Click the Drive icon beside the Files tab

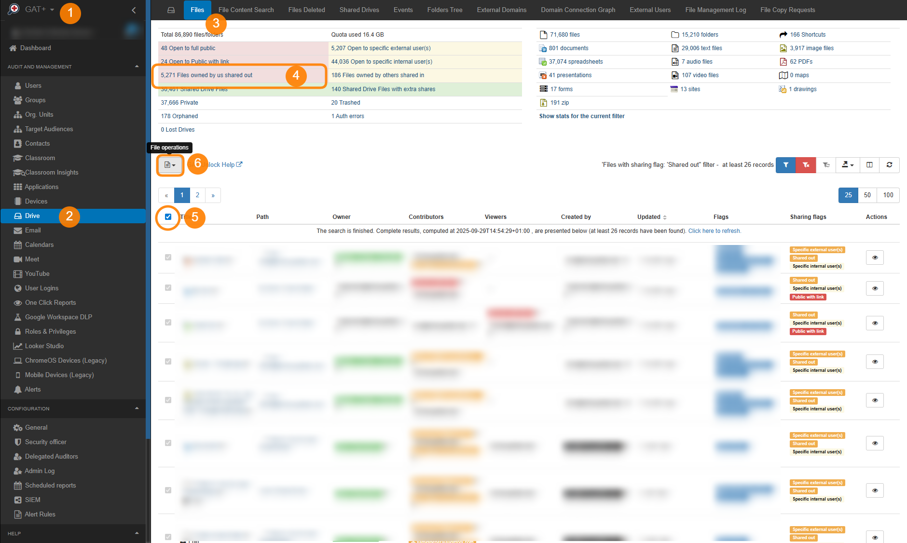tap(171, 10)
